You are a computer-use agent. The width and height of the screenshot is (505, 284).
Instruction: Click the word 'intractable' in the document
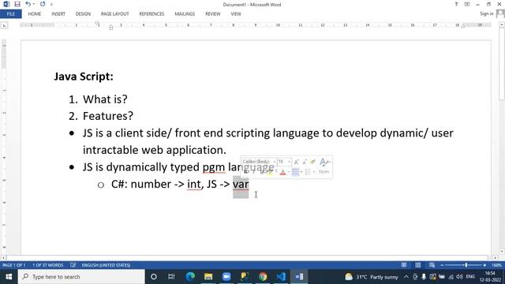tap(110, 150)
